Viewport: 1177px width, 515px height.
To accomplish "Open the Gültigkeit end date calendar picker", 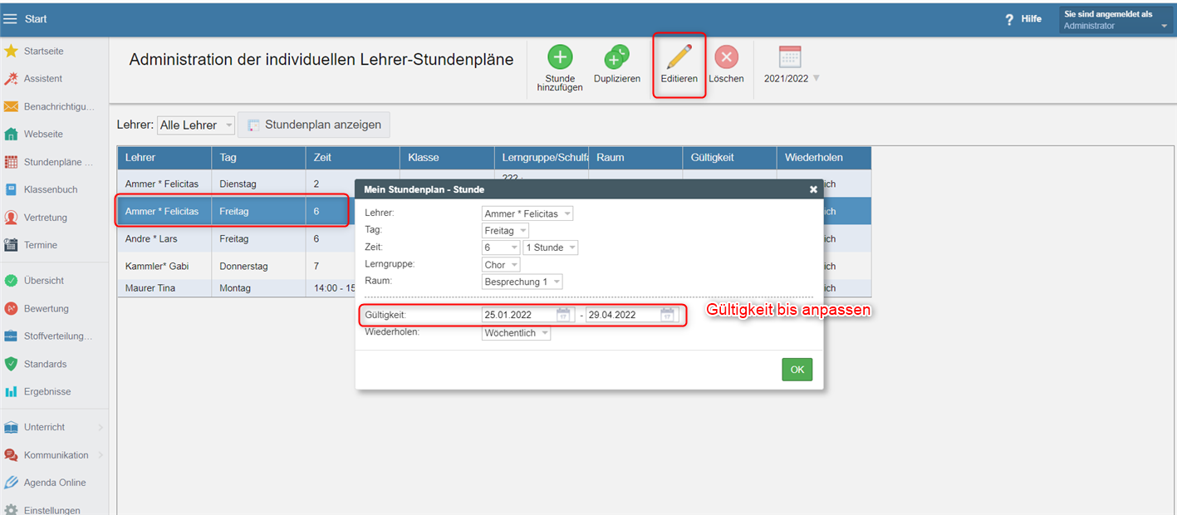I will [x=668, y=315].
